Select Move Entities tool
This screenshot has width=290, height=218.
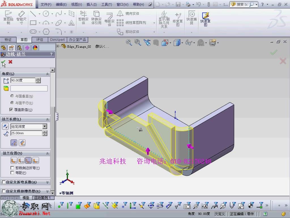(128, 32)
